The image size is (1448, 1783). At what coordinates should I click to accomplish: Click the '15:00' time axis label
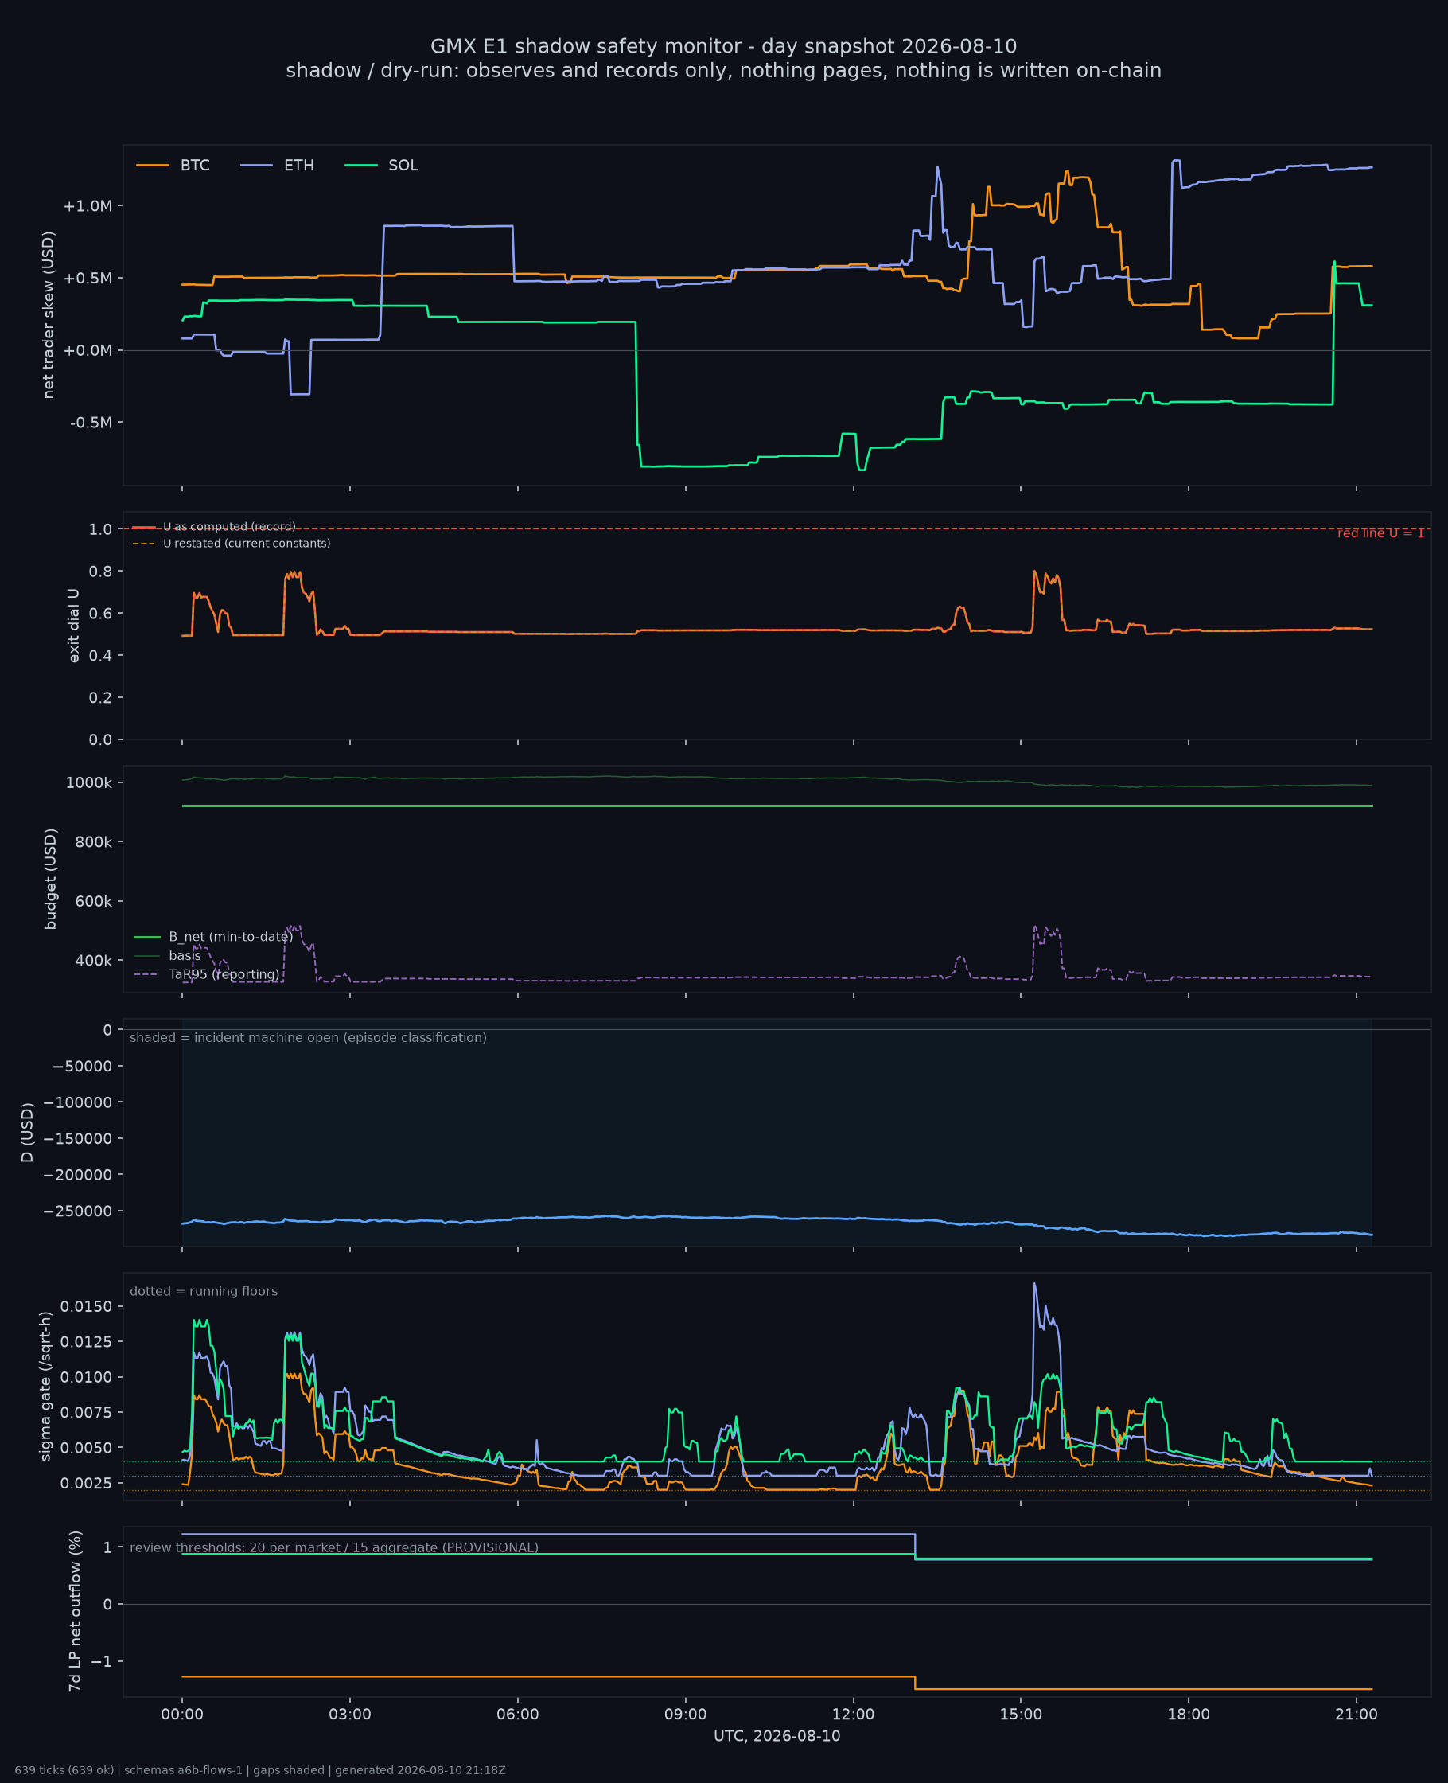coord(1021,1714)
